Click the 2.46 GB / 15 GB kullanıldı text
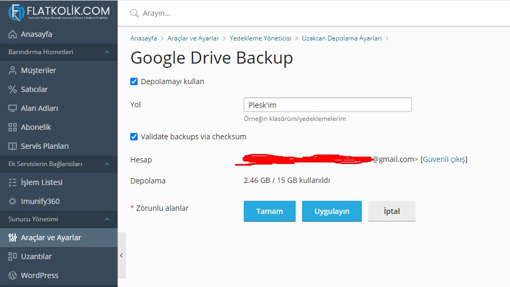510x287 pixels. [287, 180]
